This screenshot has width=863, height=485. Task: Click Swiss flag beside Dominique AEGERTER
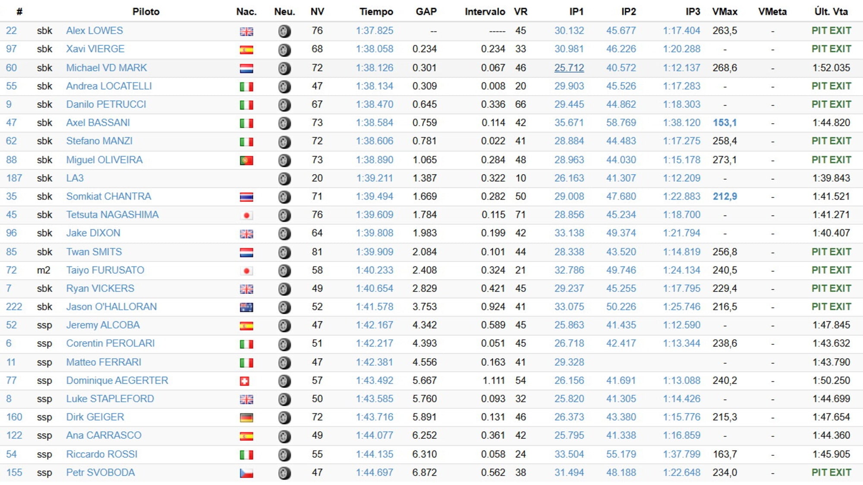click(245, 381)
